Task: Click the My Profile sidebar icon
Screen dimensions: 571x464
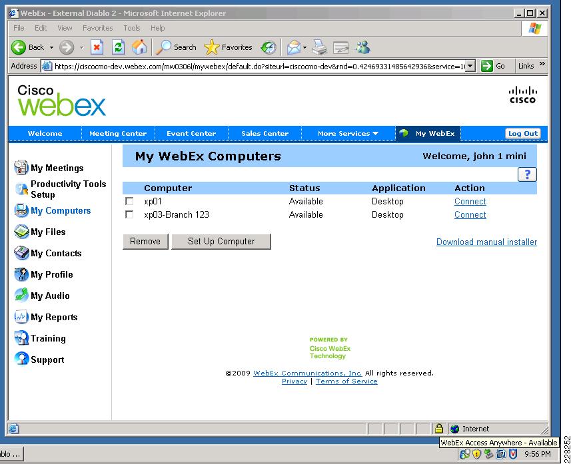Action: 21,274
